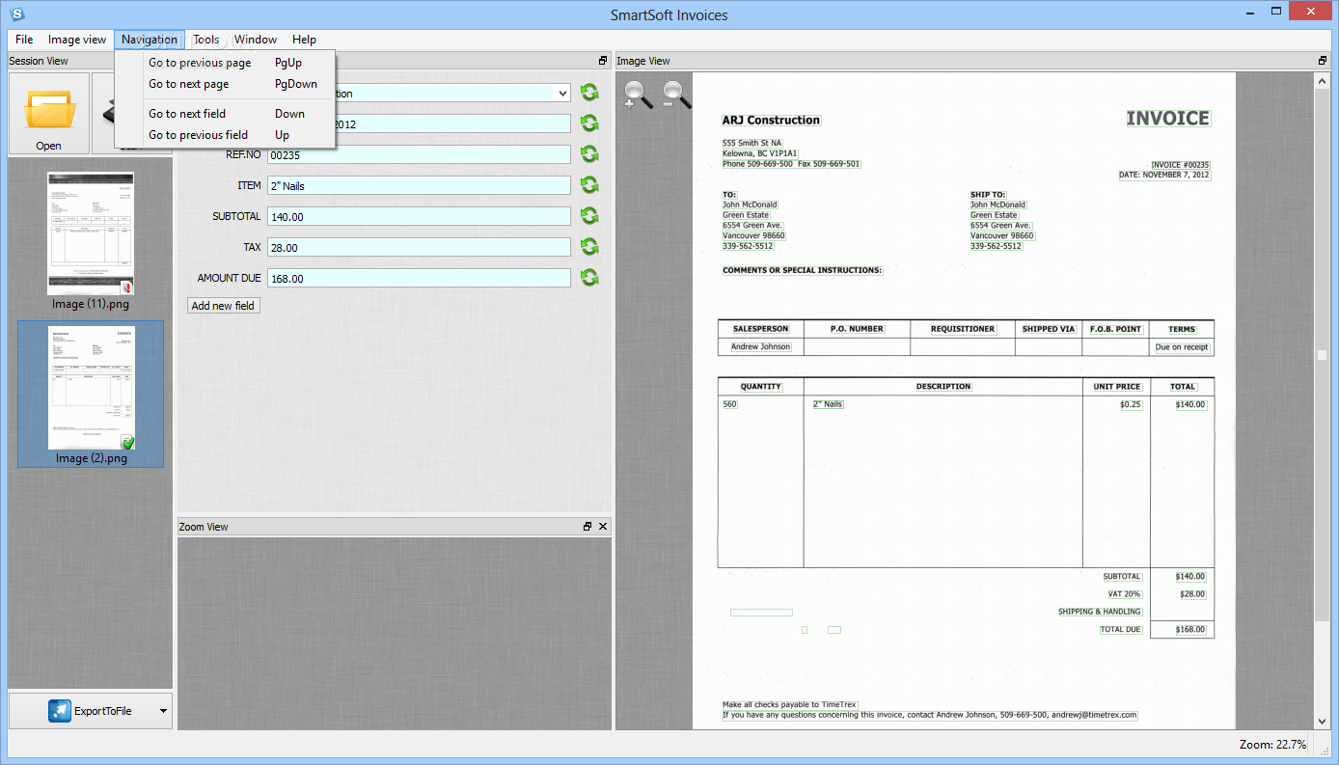Click the ITEM input field

coord(419,185)
